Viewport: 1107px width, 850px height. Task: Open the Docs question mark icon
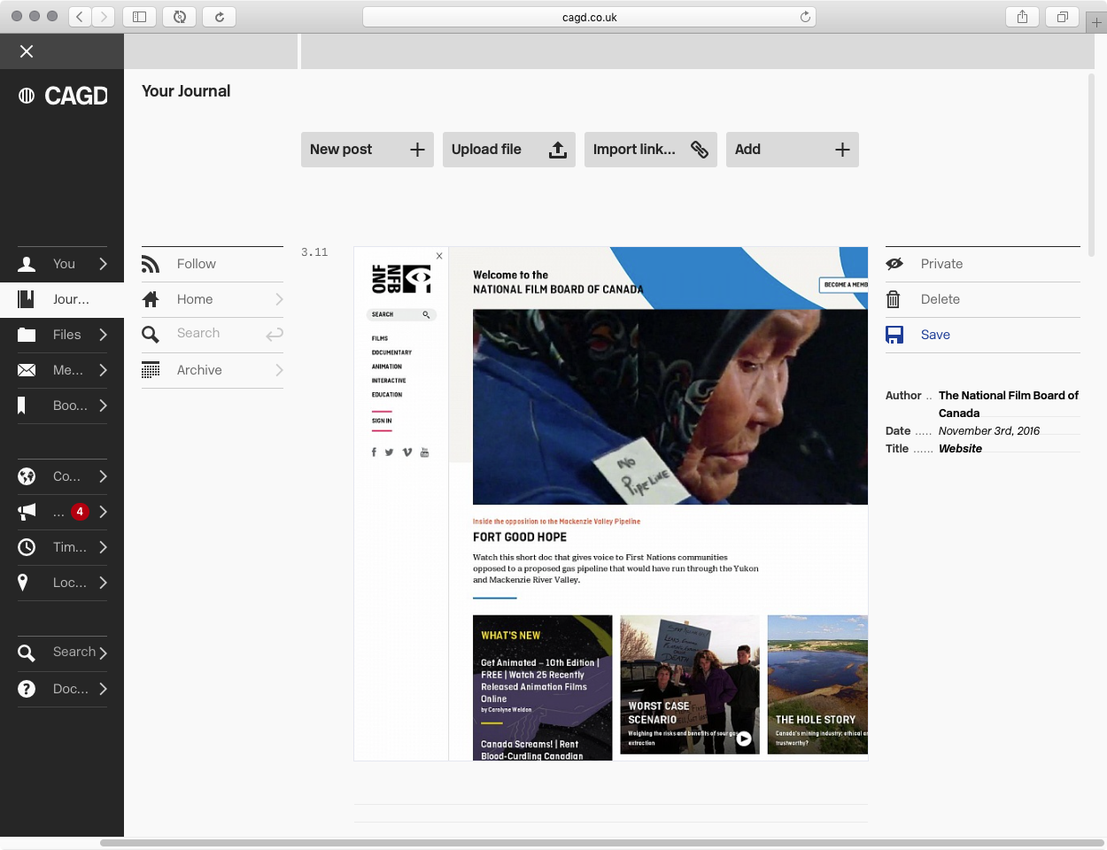(27, 689)
